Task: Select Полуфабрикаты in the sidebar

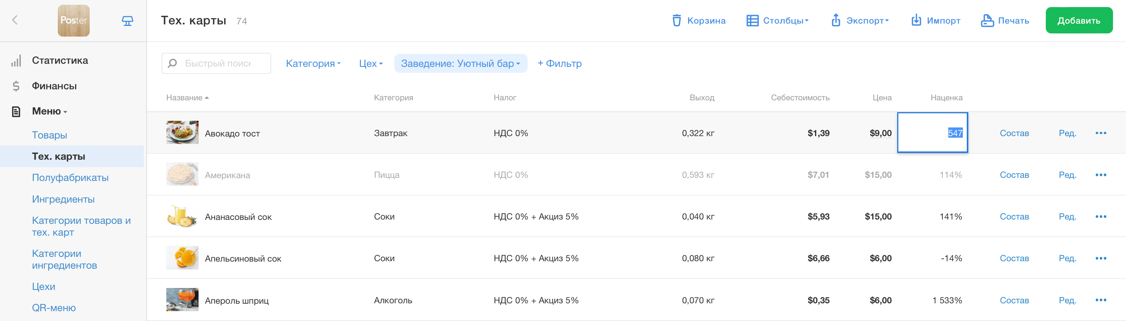Action: point(70,177)
